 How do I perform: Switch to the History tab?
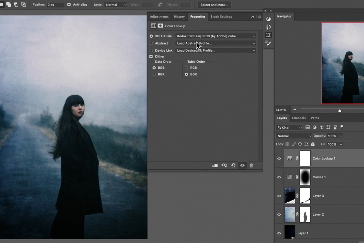tap(179, 17)
